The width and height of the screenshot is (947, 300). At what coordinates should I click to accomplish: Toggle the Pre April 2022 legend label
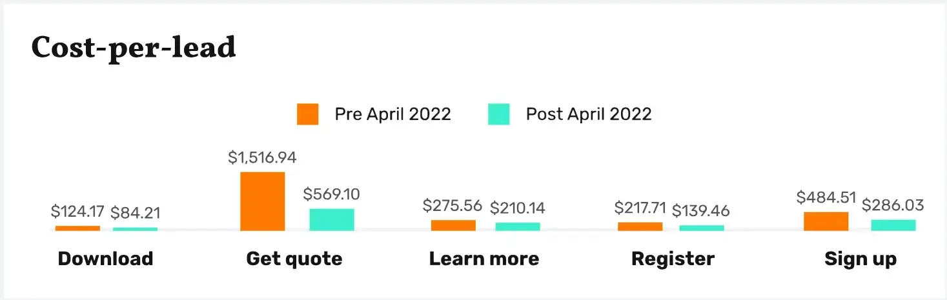tap(392, 114)
